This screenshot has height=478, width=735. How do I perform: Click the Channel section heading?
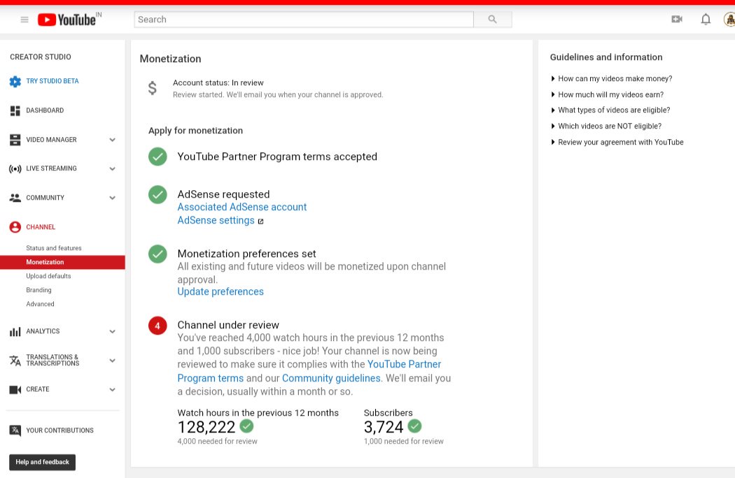click(x=41, y=227)
